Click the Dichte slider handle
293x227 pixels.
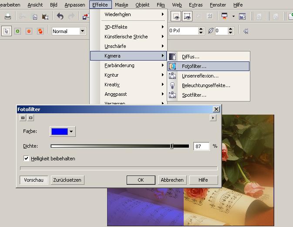pyautogui.click(x=172, y=146)
